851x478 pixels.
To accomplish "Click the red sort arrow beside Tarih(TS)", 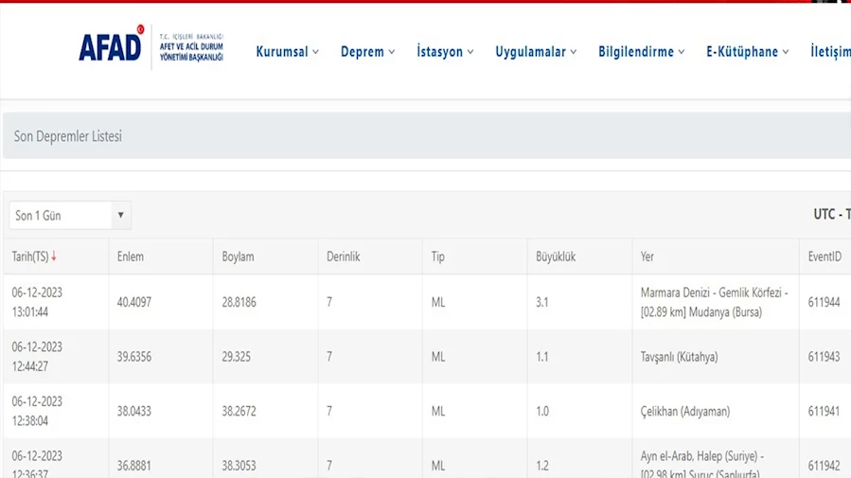I will tap(54, 257).
